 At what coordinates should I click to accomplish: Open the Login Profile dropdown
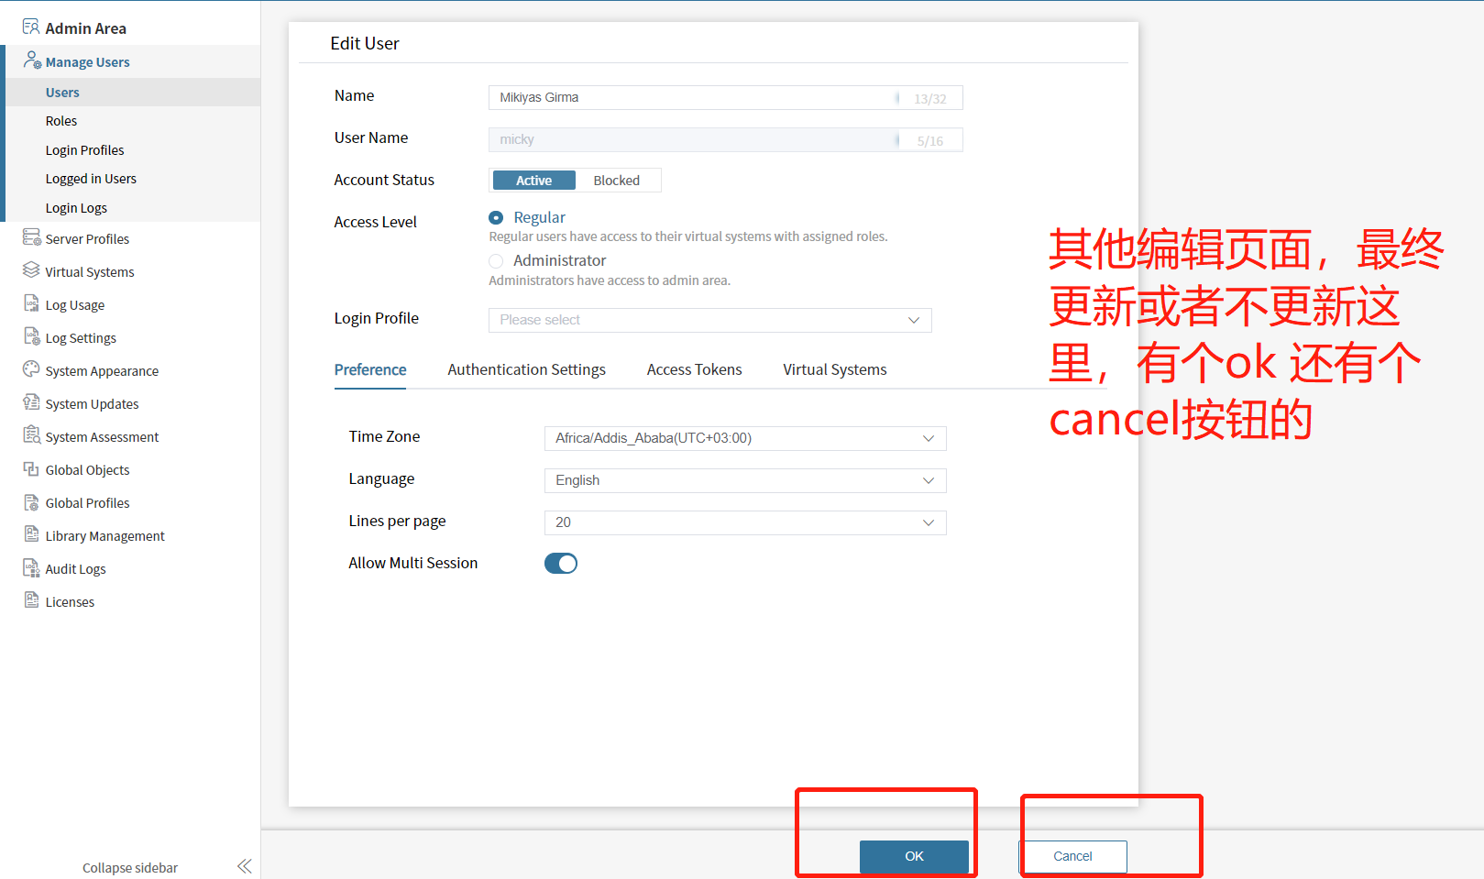[709, 320]
